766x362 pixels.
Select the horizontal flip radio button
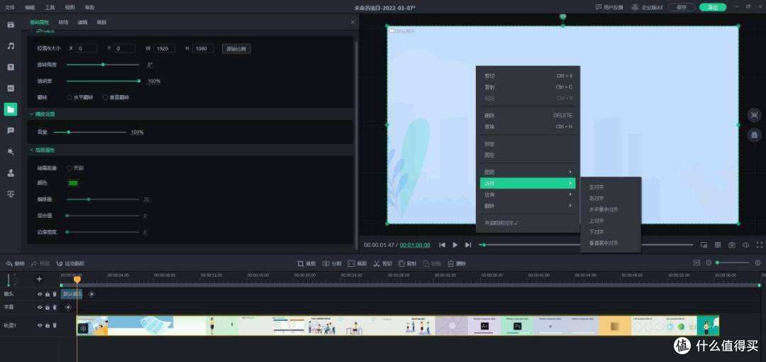pos(70,97)
